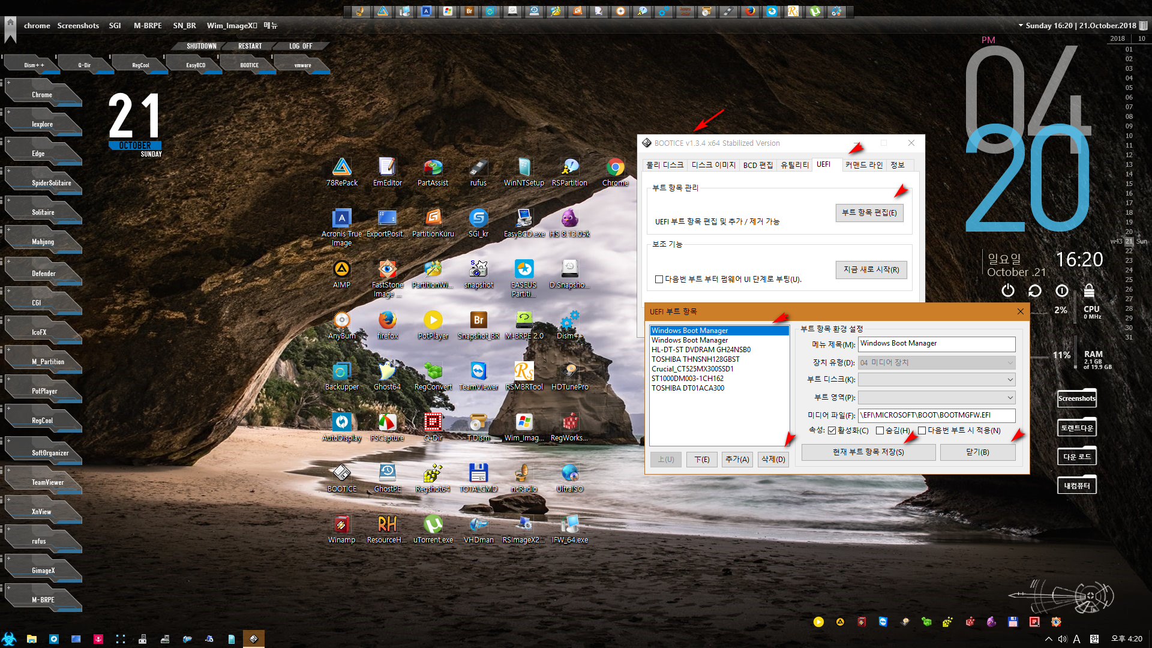Select TOSHIBA THNSNH128GBST boot entry
The width and height of the screenshot is (1152, 648).
pos(719,359)
